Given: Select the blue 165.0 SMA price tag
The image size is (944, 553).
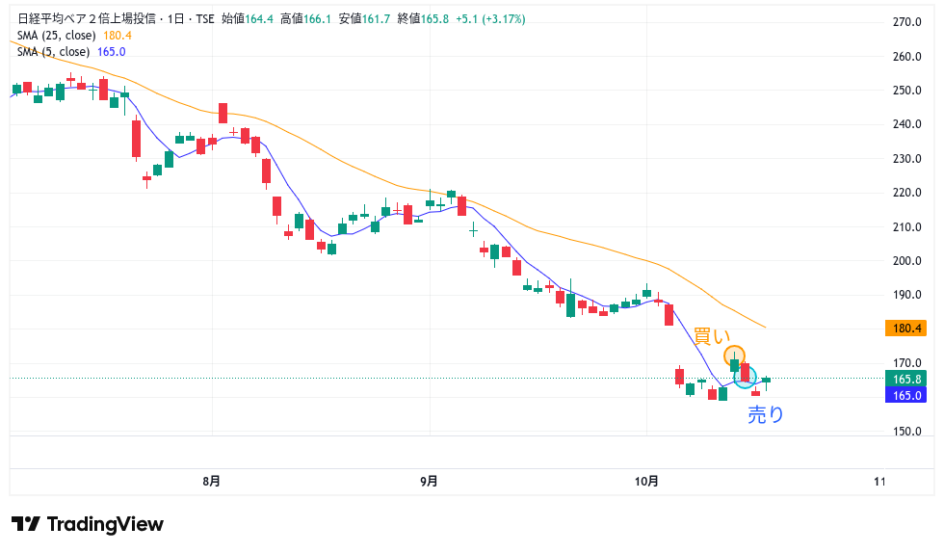Looking at the screenshot, I should point(905,395).
